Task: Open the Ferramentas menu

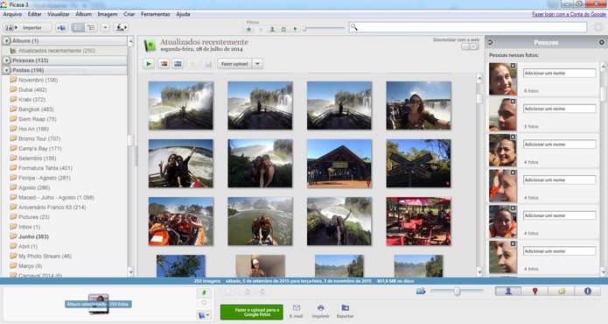Action: coord(155,14)
